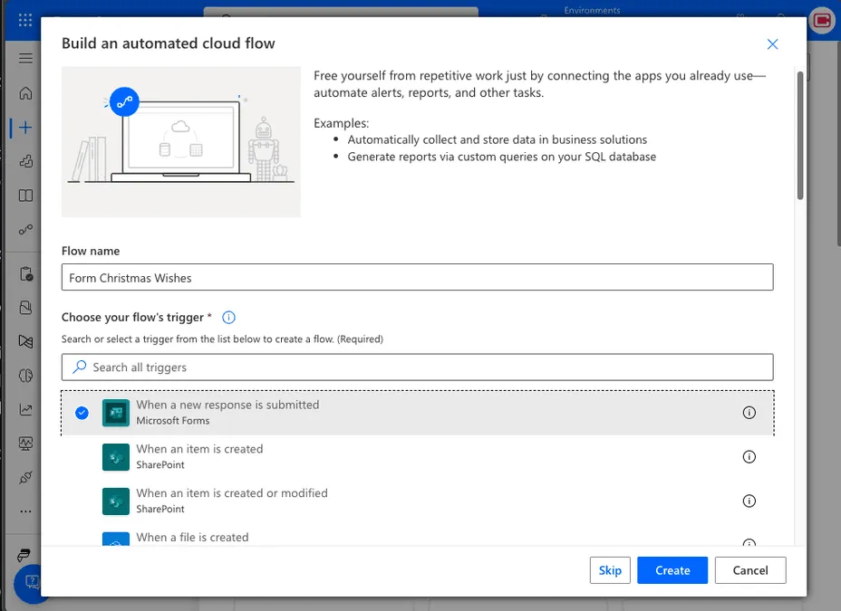The height and width of the screenshot is (611, 841).
Task: Show info for 'When an item is created or modified'
Action: pos(749,501)
